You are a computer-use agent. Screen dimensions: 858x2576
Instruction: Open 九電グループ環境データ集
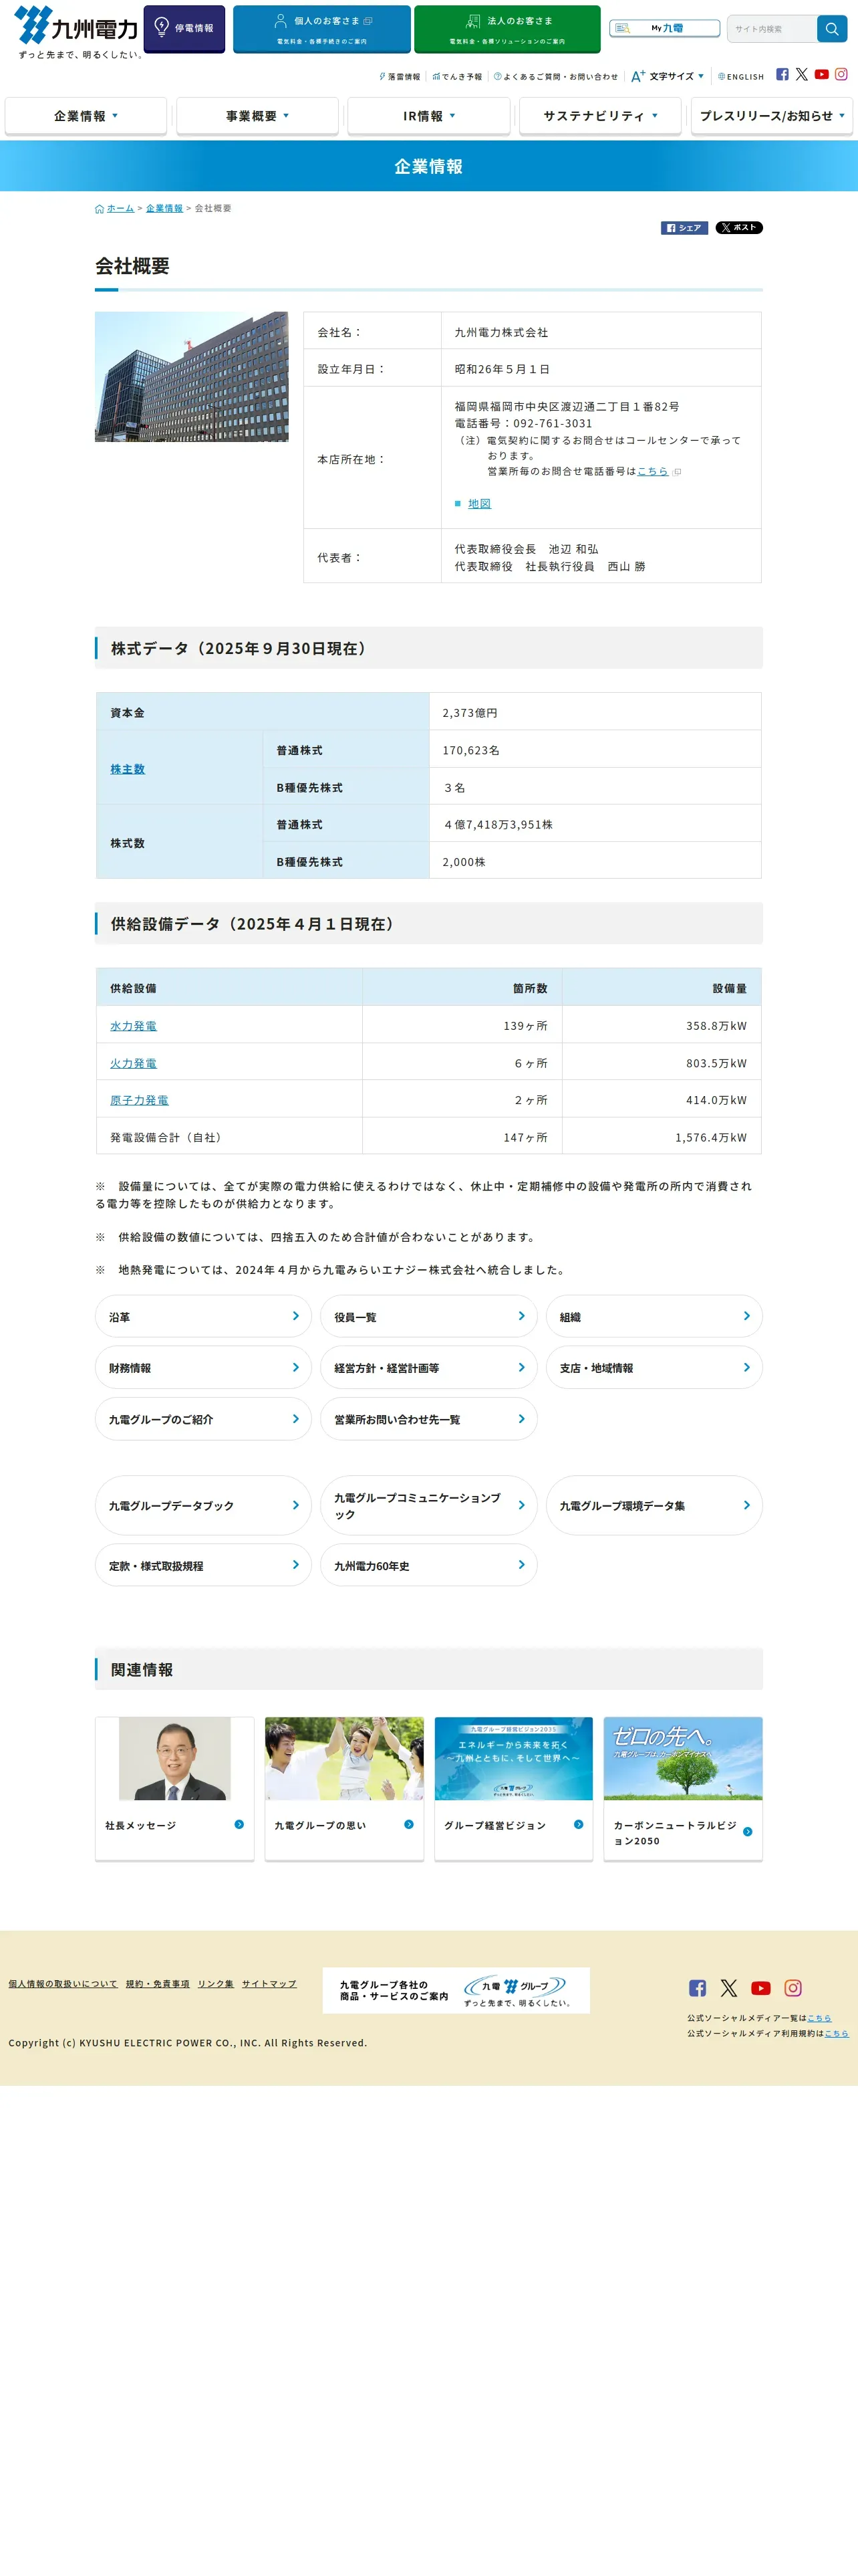[x=654, y=1505]
